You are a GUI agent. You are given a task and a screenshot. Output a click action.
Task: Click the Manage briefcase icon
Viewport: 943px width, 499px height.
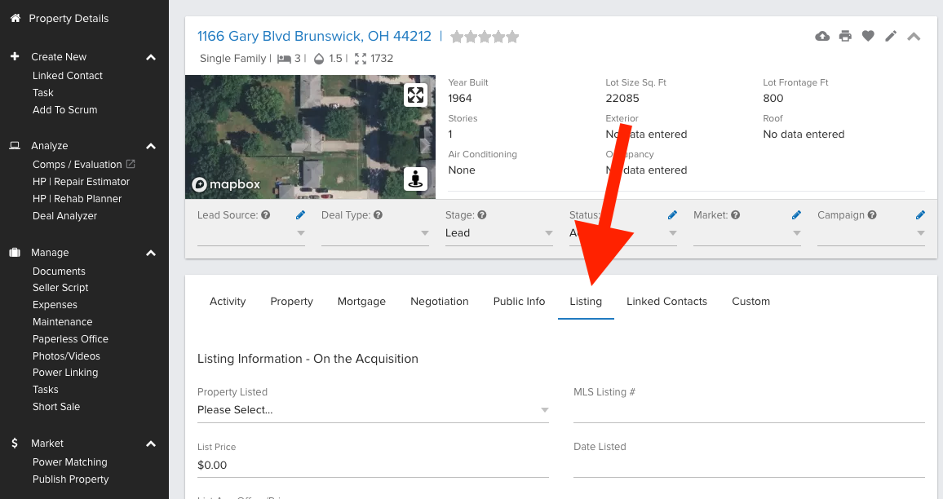click(x=15, y=253)
